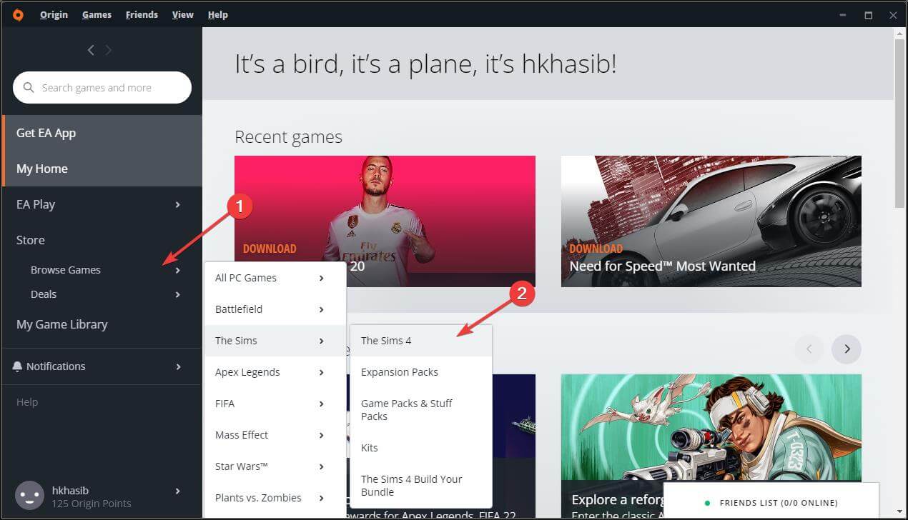Click DOWNLOAD on FIFA tile
The width and height of the screenshot is (908, 520).
coord(270,249)
